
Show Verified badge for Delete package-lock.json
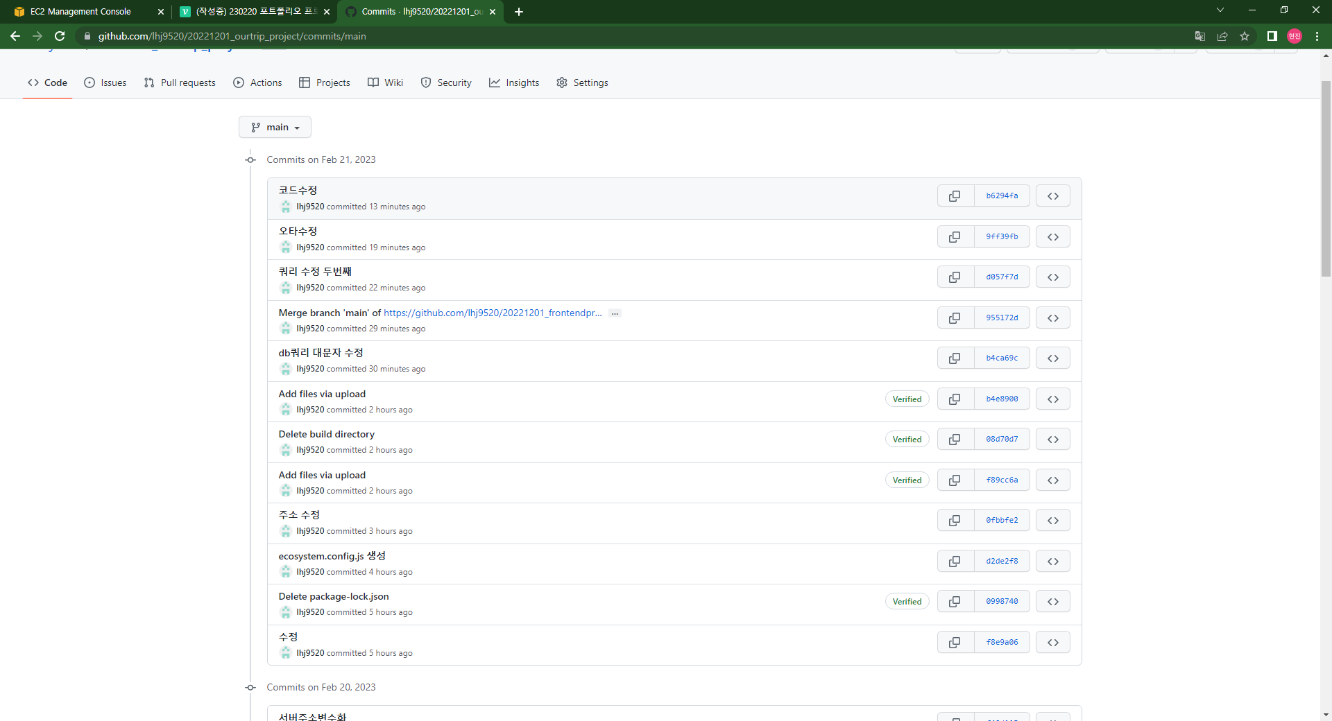point(907,602)
